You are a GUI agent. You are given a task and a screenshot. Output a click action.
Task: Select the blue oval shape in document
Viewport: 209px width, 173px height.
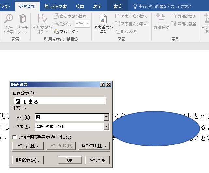(x=155, y=128)
